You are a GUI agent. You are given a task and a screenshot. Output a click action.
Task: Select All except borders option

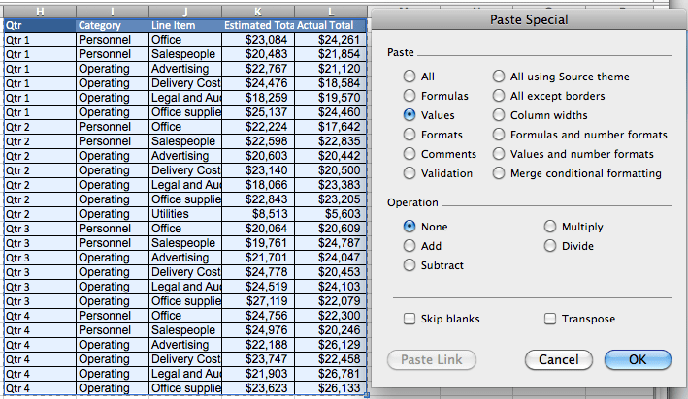499,96
